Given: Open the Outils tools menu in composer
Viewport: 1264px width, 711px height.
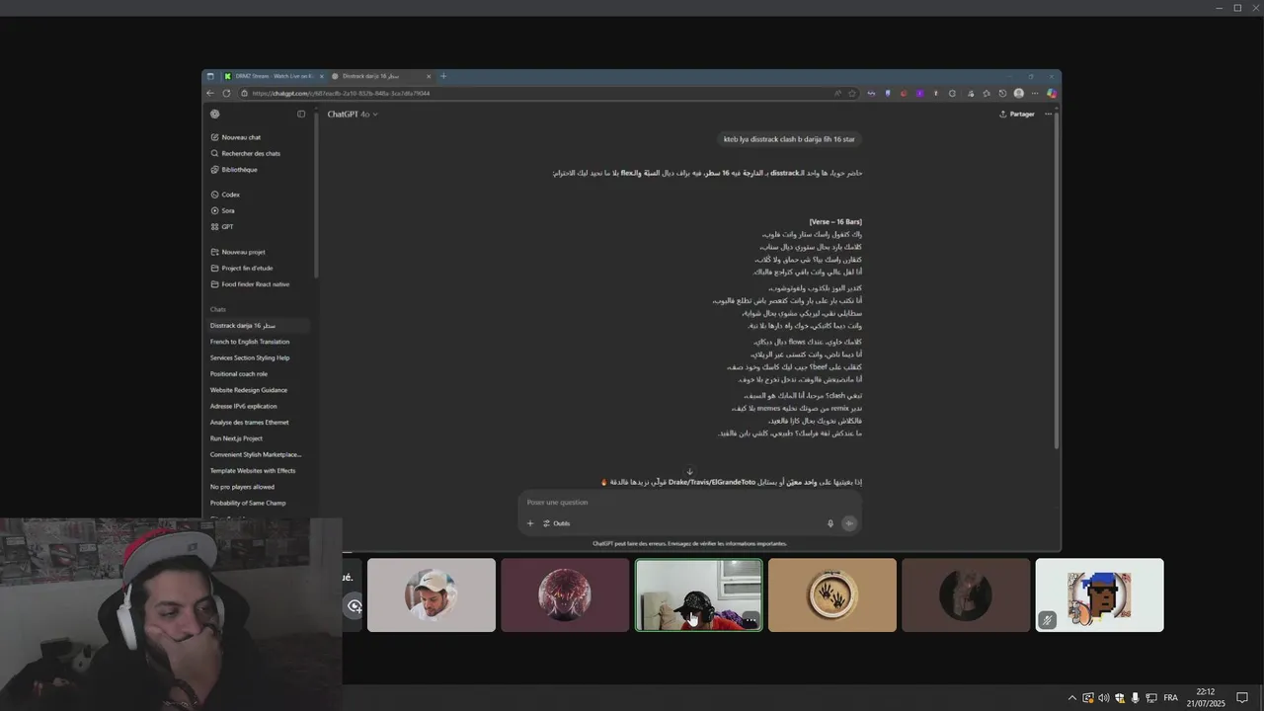Looking at the screenshot, I should pos(556,523).
